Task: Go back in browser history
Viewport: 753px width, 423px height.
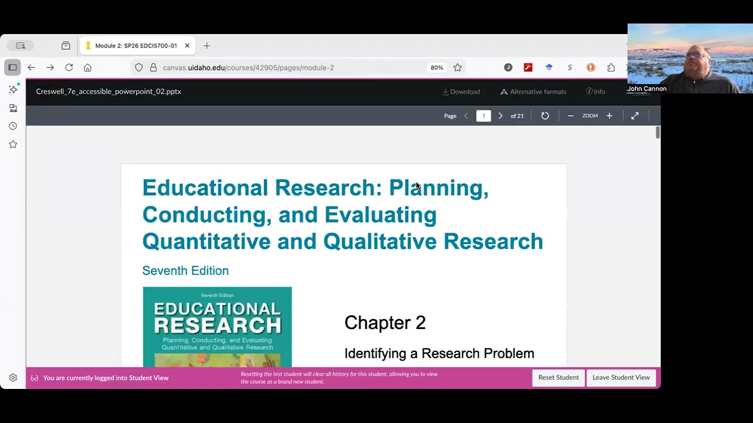Action: (31, 68)
